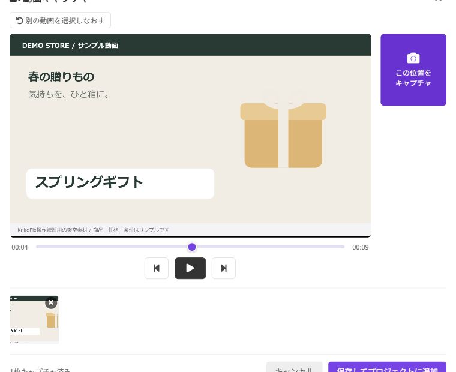Click the video seek bar handle
The height and width of the screenshot is (372, 456).
point(192,247)
